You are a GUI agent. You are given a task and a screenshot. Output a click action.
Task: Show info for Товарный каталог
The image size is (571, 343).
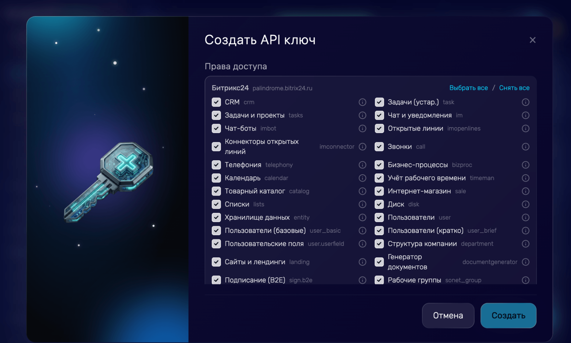362,191
